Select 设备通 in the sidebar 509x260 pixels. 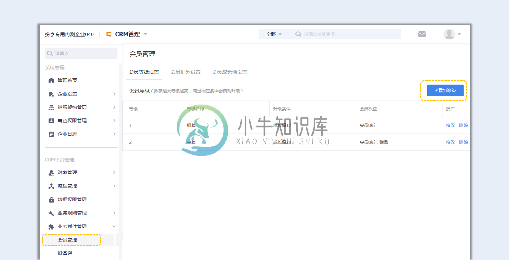click(x=65, y=253)
